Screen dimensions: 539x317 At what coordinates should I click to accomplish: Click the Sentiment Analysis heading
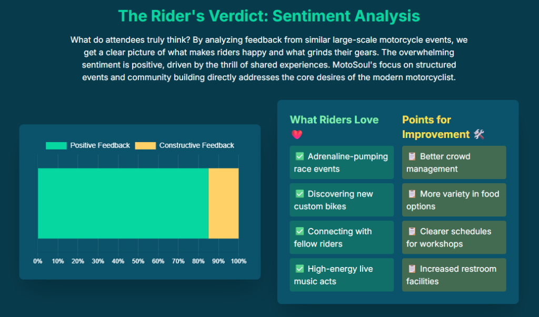pyautogui.click(x=269, y=16)
